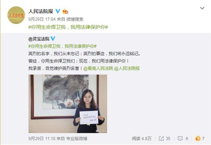The width and height of the screenshot is (211, 145).
Task: Open the hashtag inside the reposted post
Action: tap(63, 46)
